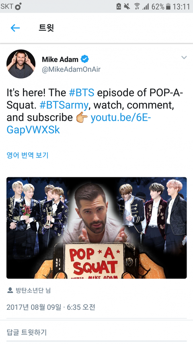The height and width of the screenshot is (344, 193).
Task: Open the youtu.be/6E-GapVWXSk link
Action: (79, 124)
